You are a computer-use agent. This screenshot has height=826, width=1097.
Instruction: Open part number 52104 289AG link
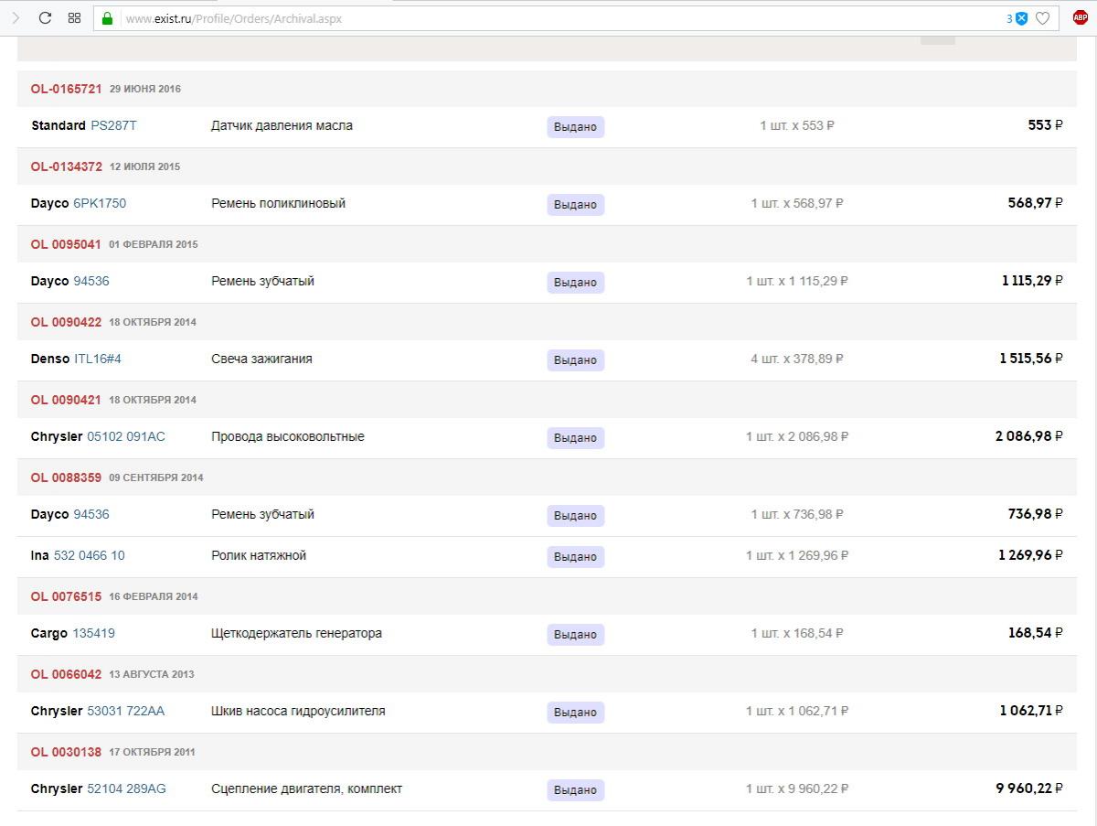pyautogui.click(x=126, y=788)
